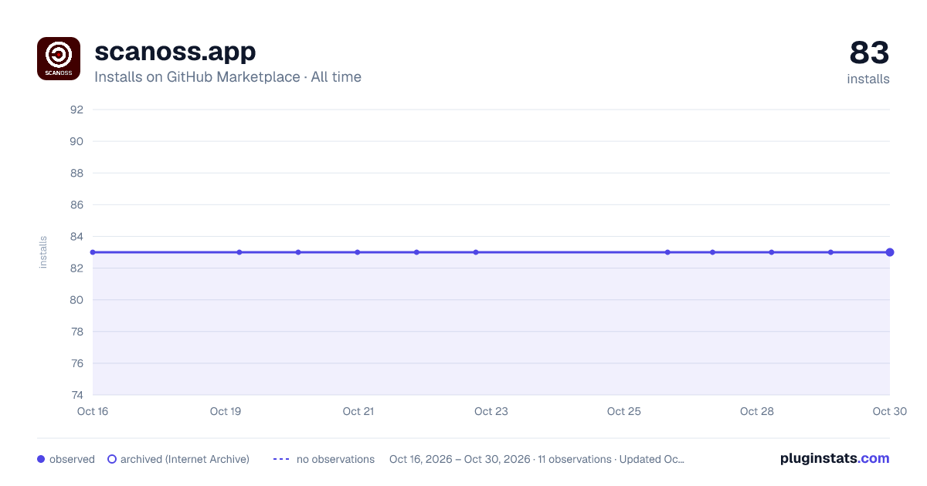Select the large final data point on Oct 30
This screenshot has width=927, height=486.
coord(890,252)
